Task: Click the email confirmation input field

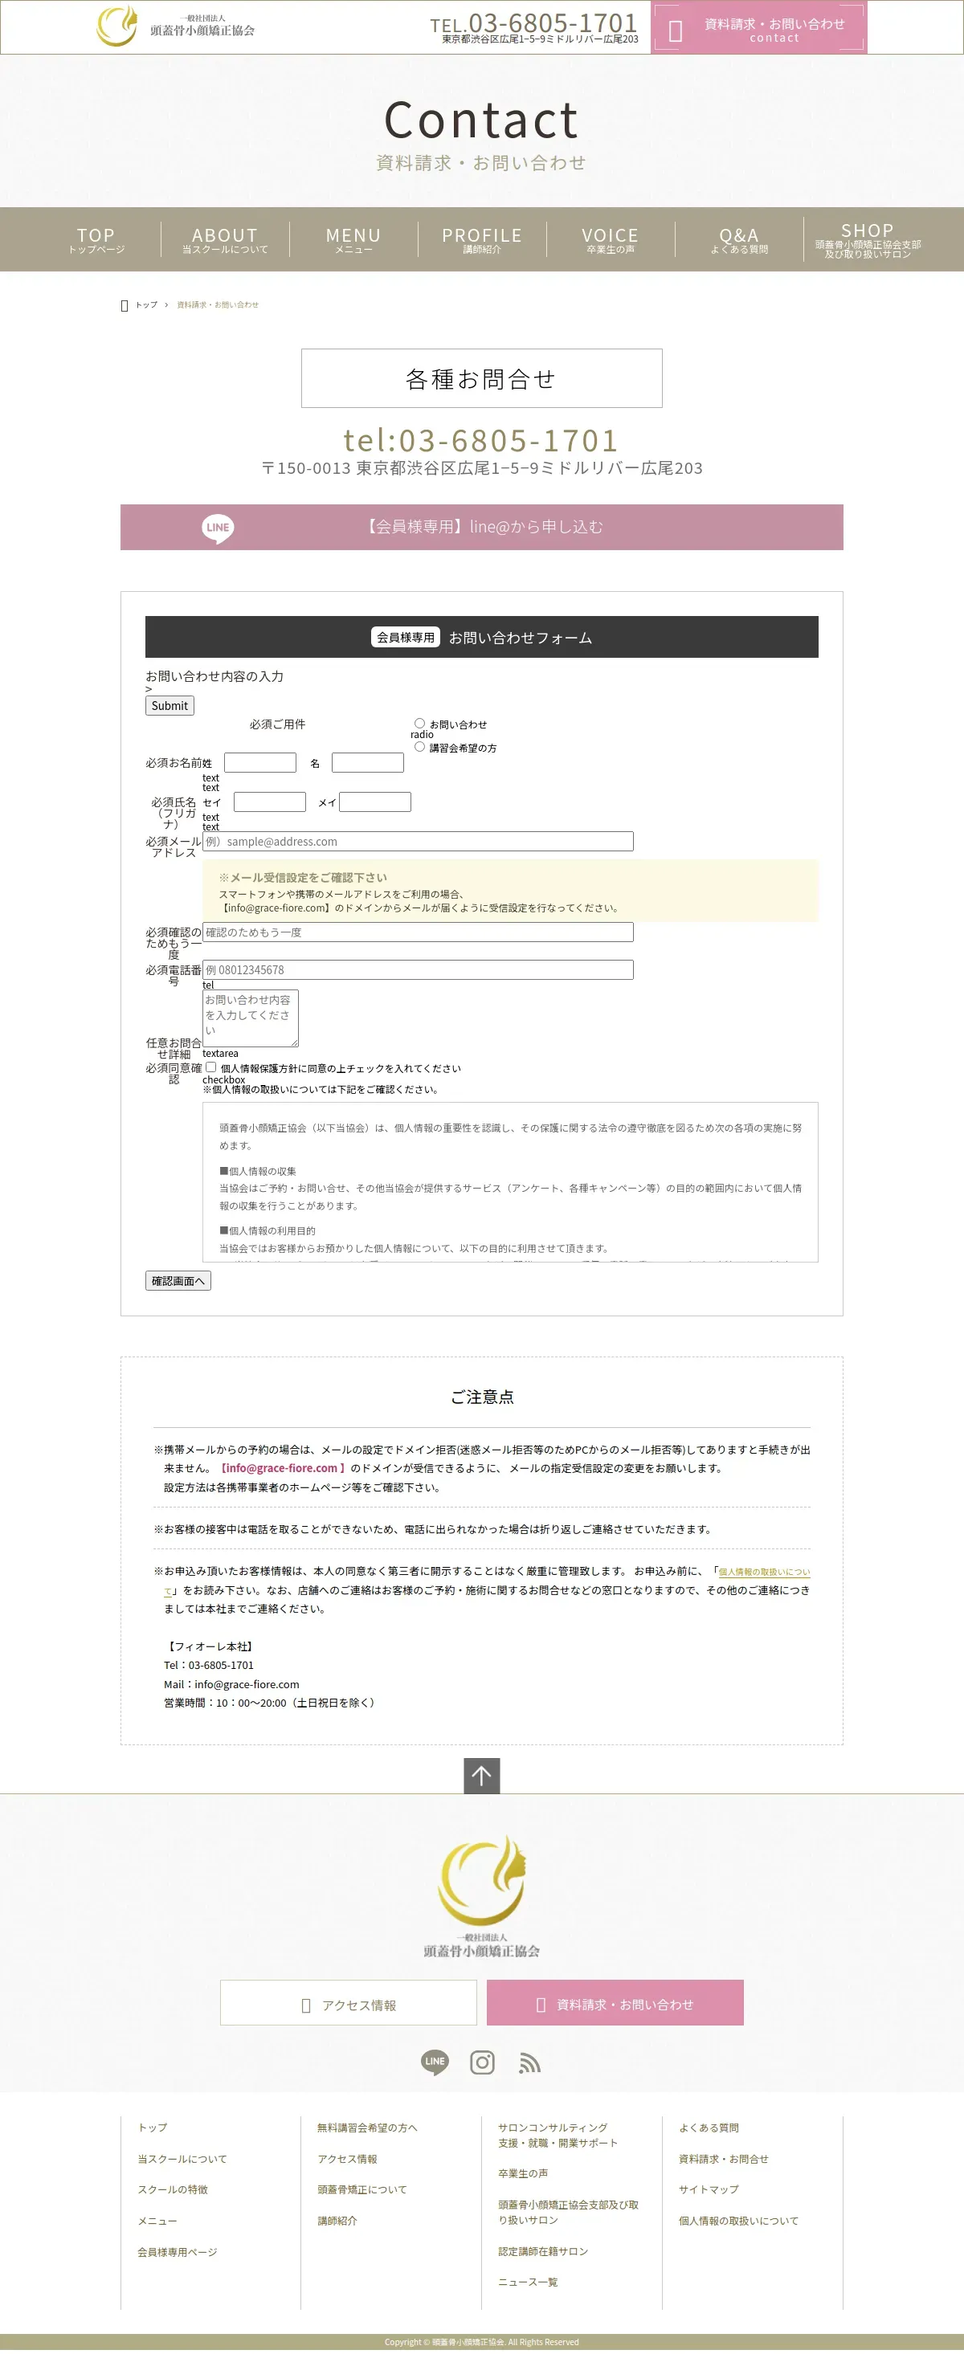Action: [418, 932]
